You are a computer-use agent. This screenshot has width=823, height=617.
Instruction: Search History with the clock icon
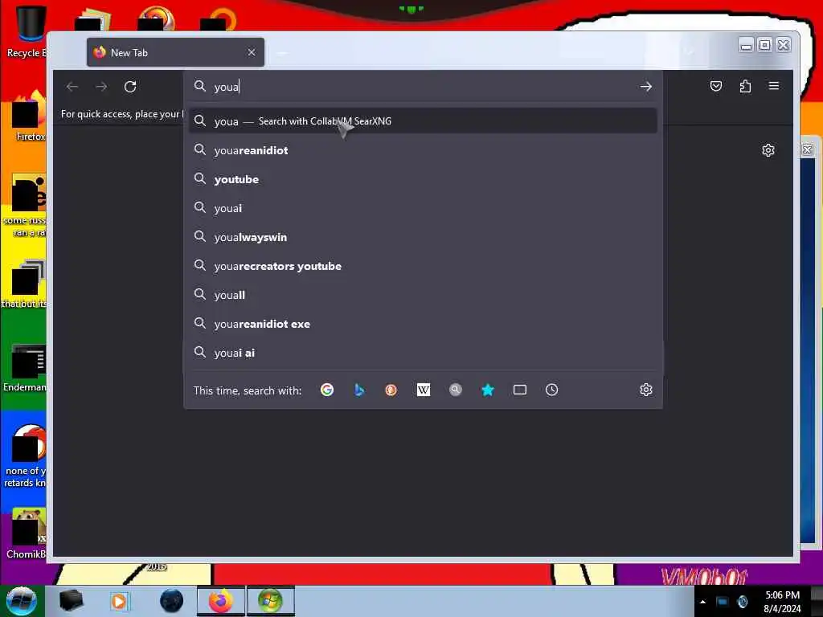(x=551, y=390)
